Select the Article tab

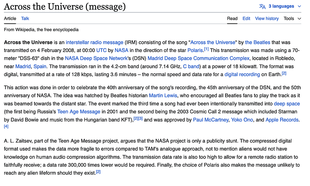click(x=10, y=18)
